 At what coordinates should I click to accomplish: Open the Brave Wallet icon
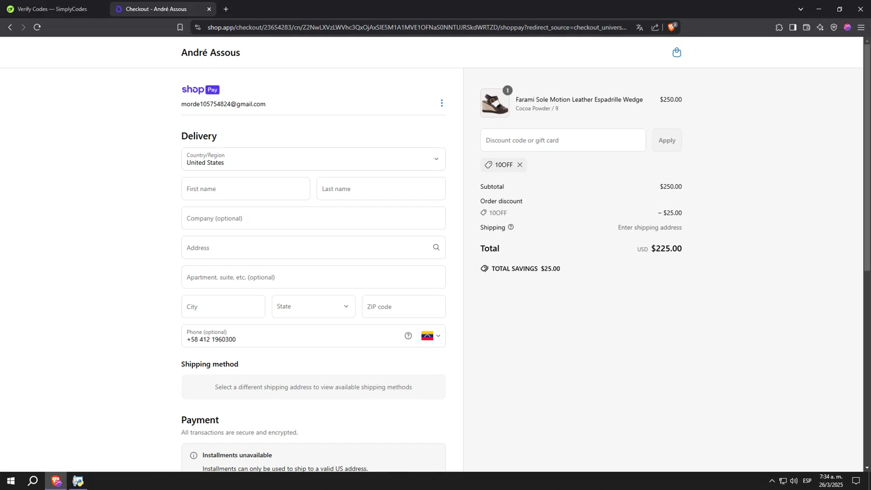[807, 27]
